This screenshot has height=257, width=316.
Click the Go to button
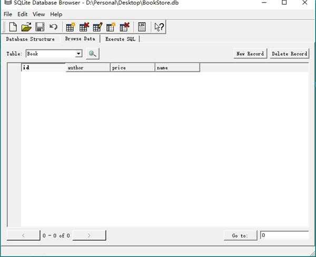241,235
